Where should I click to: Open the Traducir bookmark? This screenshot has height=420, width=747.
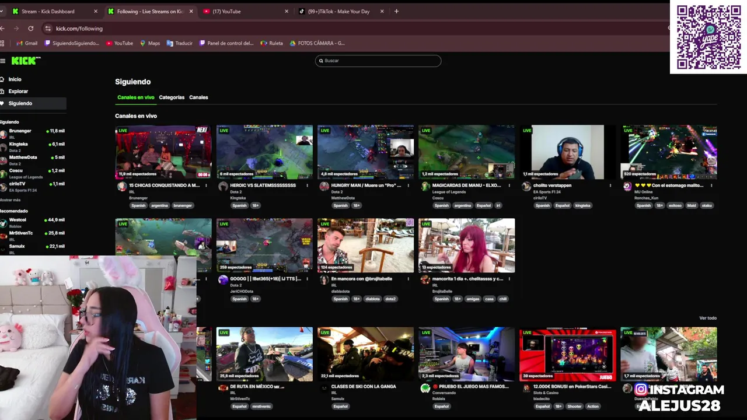180,43
